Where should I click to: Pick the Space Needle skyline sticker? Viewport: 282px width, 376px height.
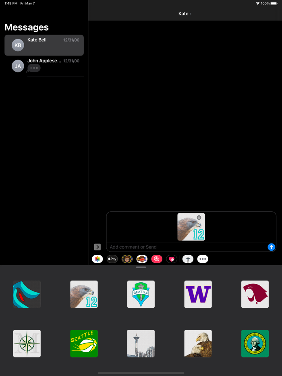(x=141, y=343)
